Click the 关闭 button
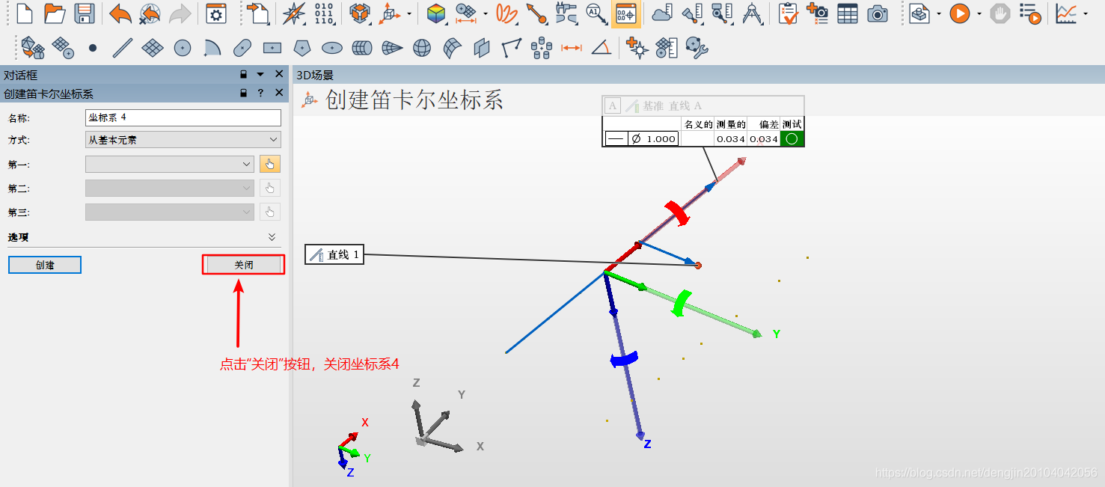This screenshot has height=487, width=1105. 244,265
